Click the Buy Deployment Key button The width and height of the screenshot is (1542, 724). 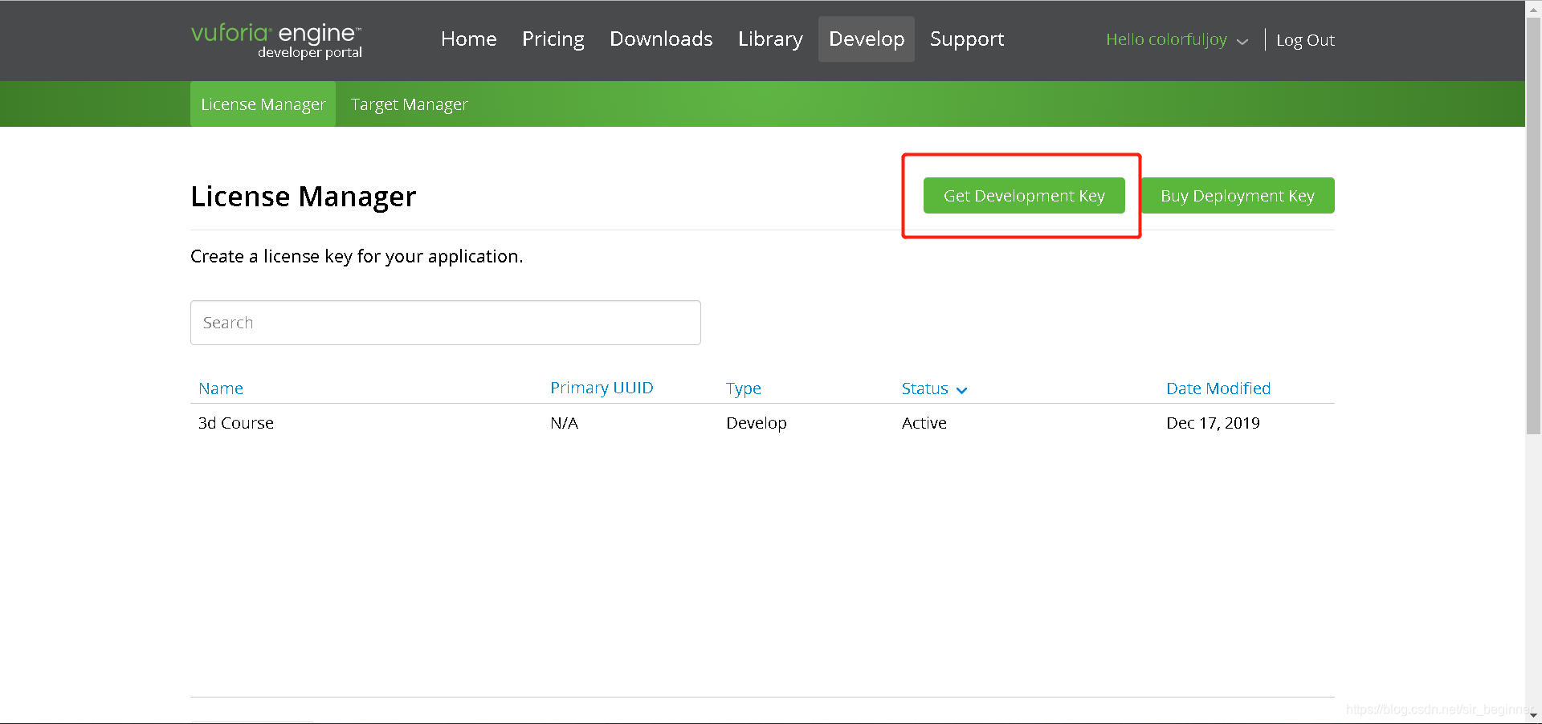tap(1238, 196)
